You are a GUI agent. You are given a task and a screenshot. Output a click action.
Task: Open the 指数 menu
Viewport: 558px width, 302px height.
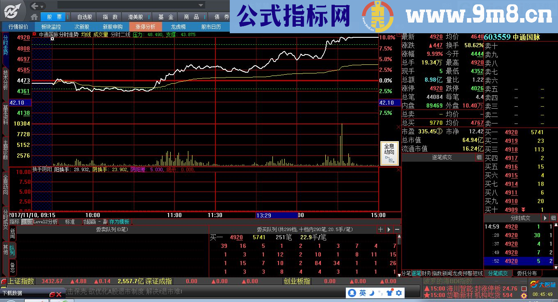[x=110, y=17]
